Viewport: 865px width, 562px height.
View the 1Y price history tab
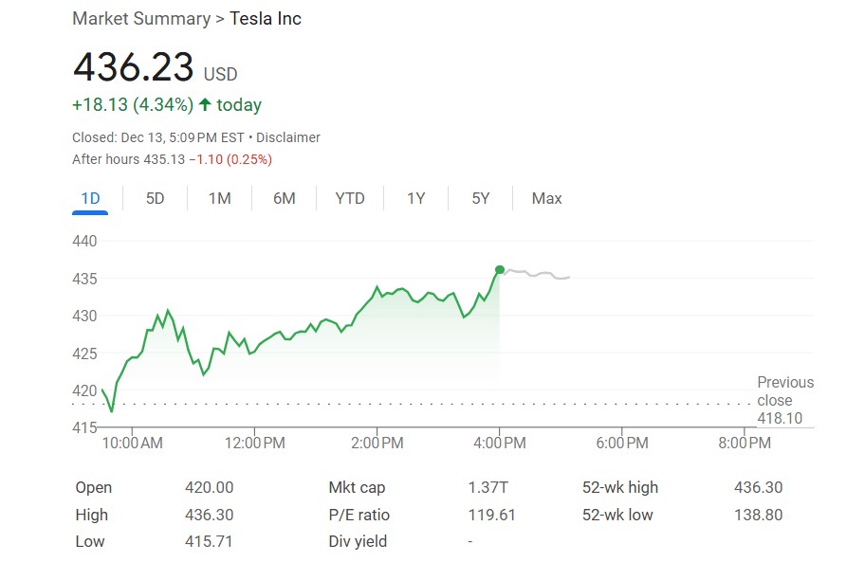click(415, 198)
